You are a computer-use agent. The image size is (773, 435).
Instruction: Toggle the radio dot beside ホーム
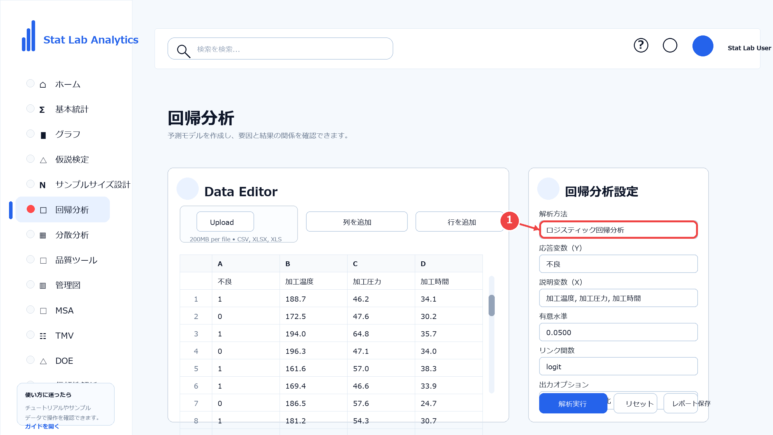30,83
